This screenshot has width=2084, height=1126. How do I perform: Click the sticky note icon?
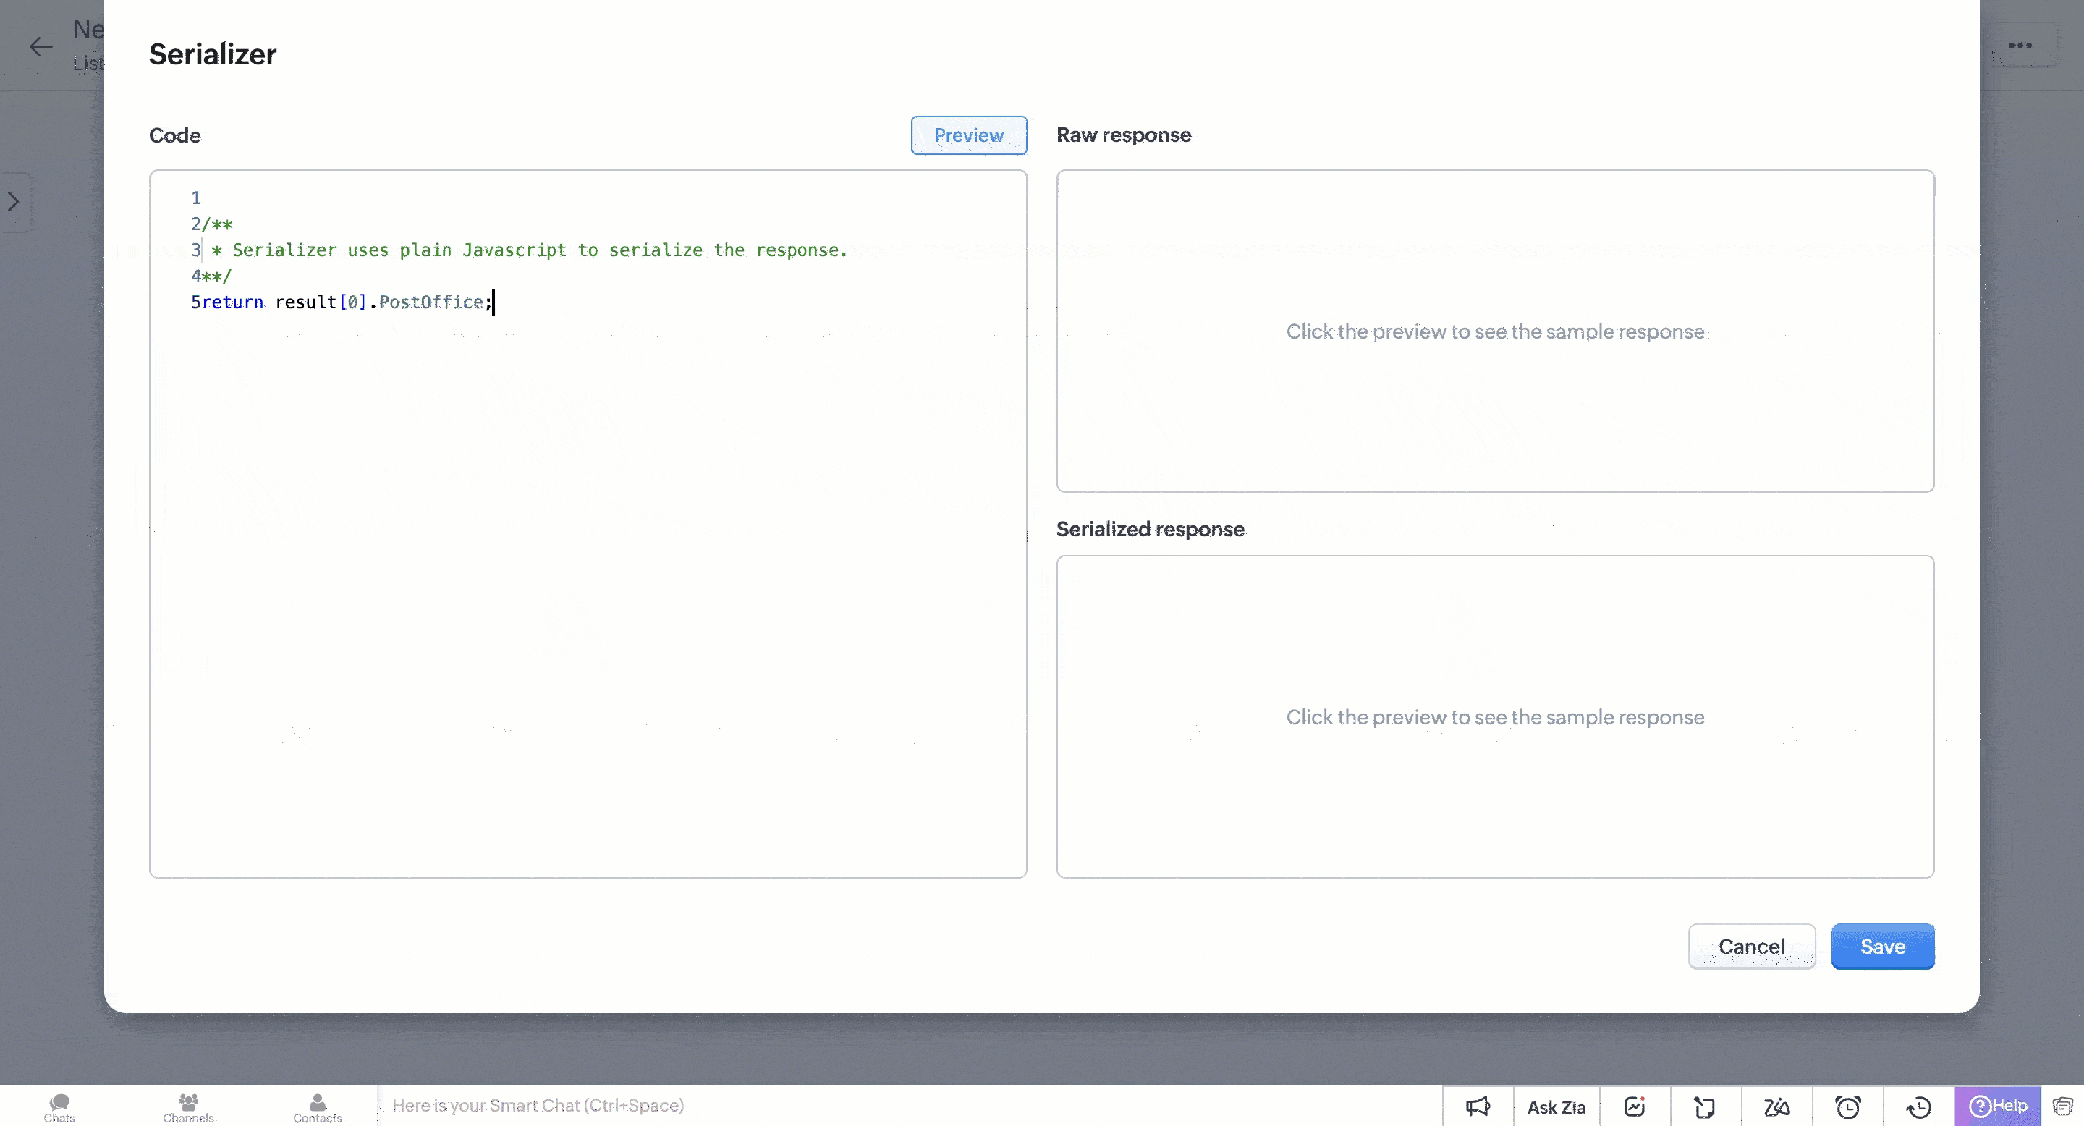point(1705,1106)
